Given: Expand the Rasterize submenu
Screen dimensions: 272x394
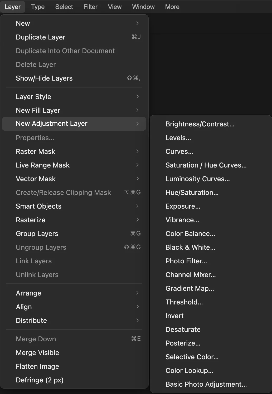Looking at the screenshot, I should [74, 220].
